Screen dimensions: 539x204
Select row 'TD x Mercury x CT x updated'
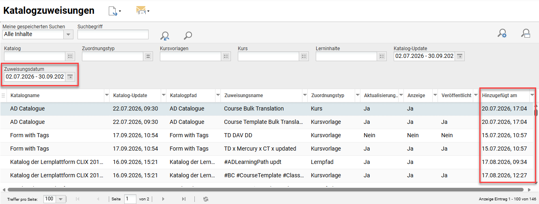(266, 149)
